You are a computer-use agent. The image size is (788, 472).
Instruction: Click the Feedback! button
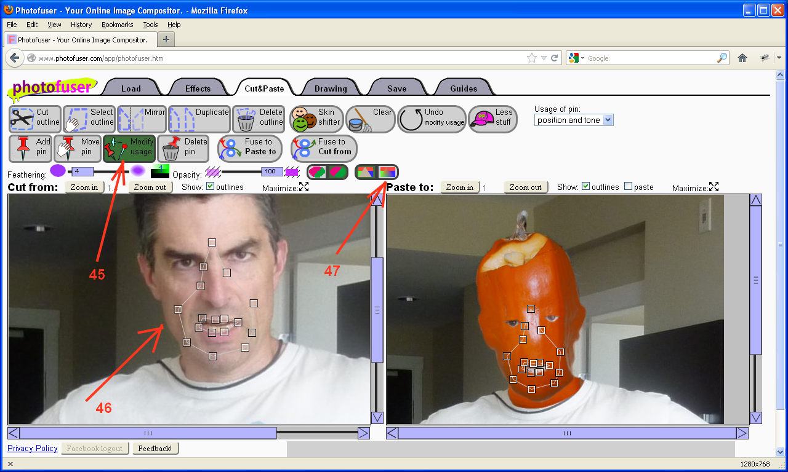[155, 448]
